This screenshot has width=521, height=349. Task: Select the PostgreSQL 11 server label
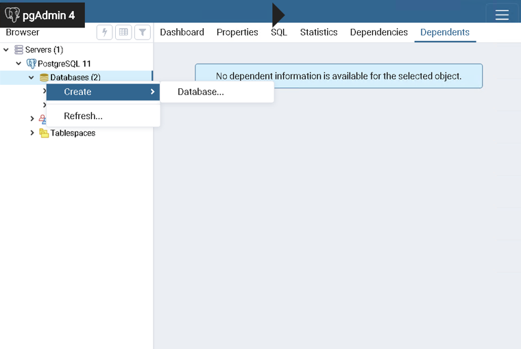coord(64,64)
